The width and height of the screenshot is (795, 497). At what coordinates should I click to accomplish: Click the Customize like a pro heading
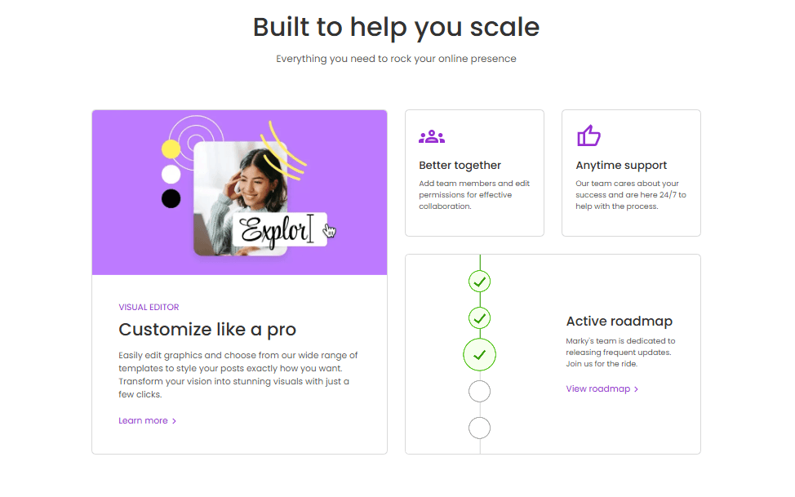point(207,330)
